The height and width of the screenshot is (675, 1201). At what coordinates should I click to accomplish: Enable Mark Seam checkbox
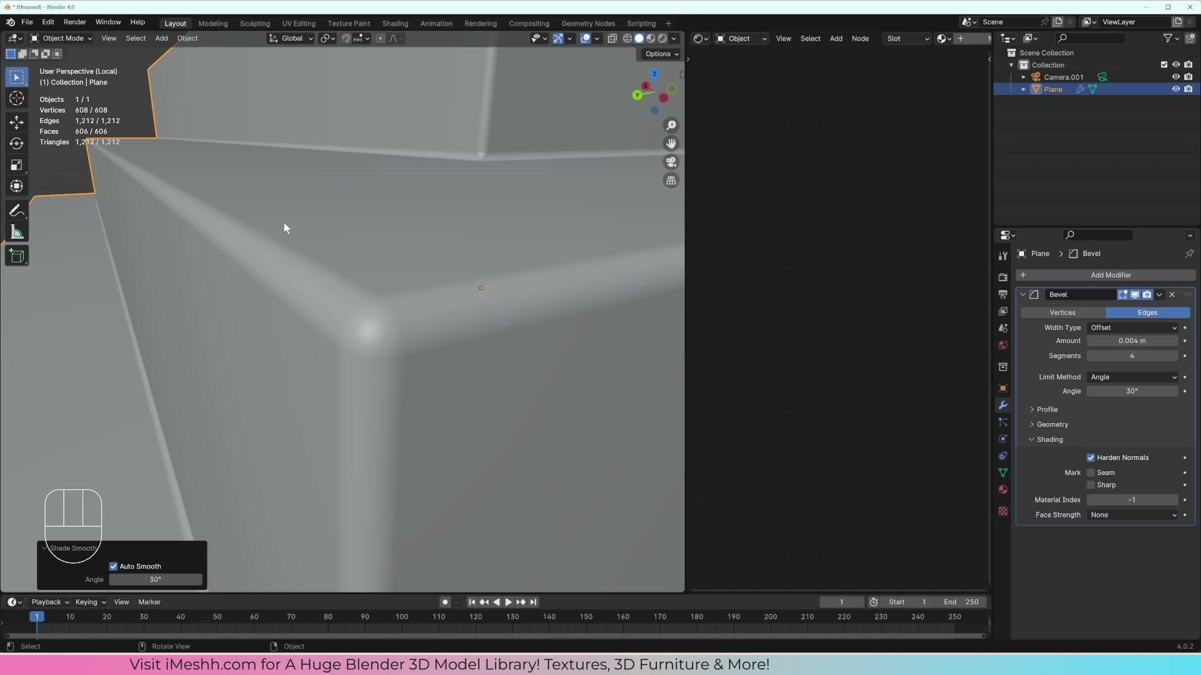[x=1090, y=472]
